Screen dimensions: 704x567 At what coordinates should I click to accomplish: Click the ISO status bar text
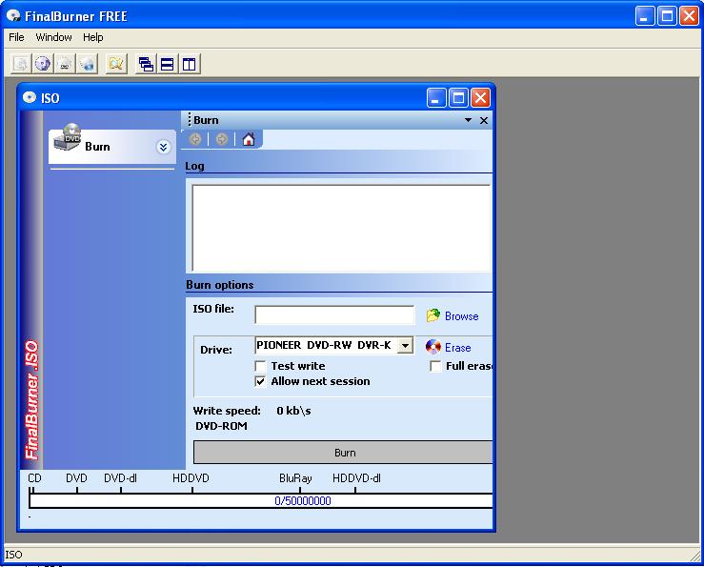coord(13,555)
